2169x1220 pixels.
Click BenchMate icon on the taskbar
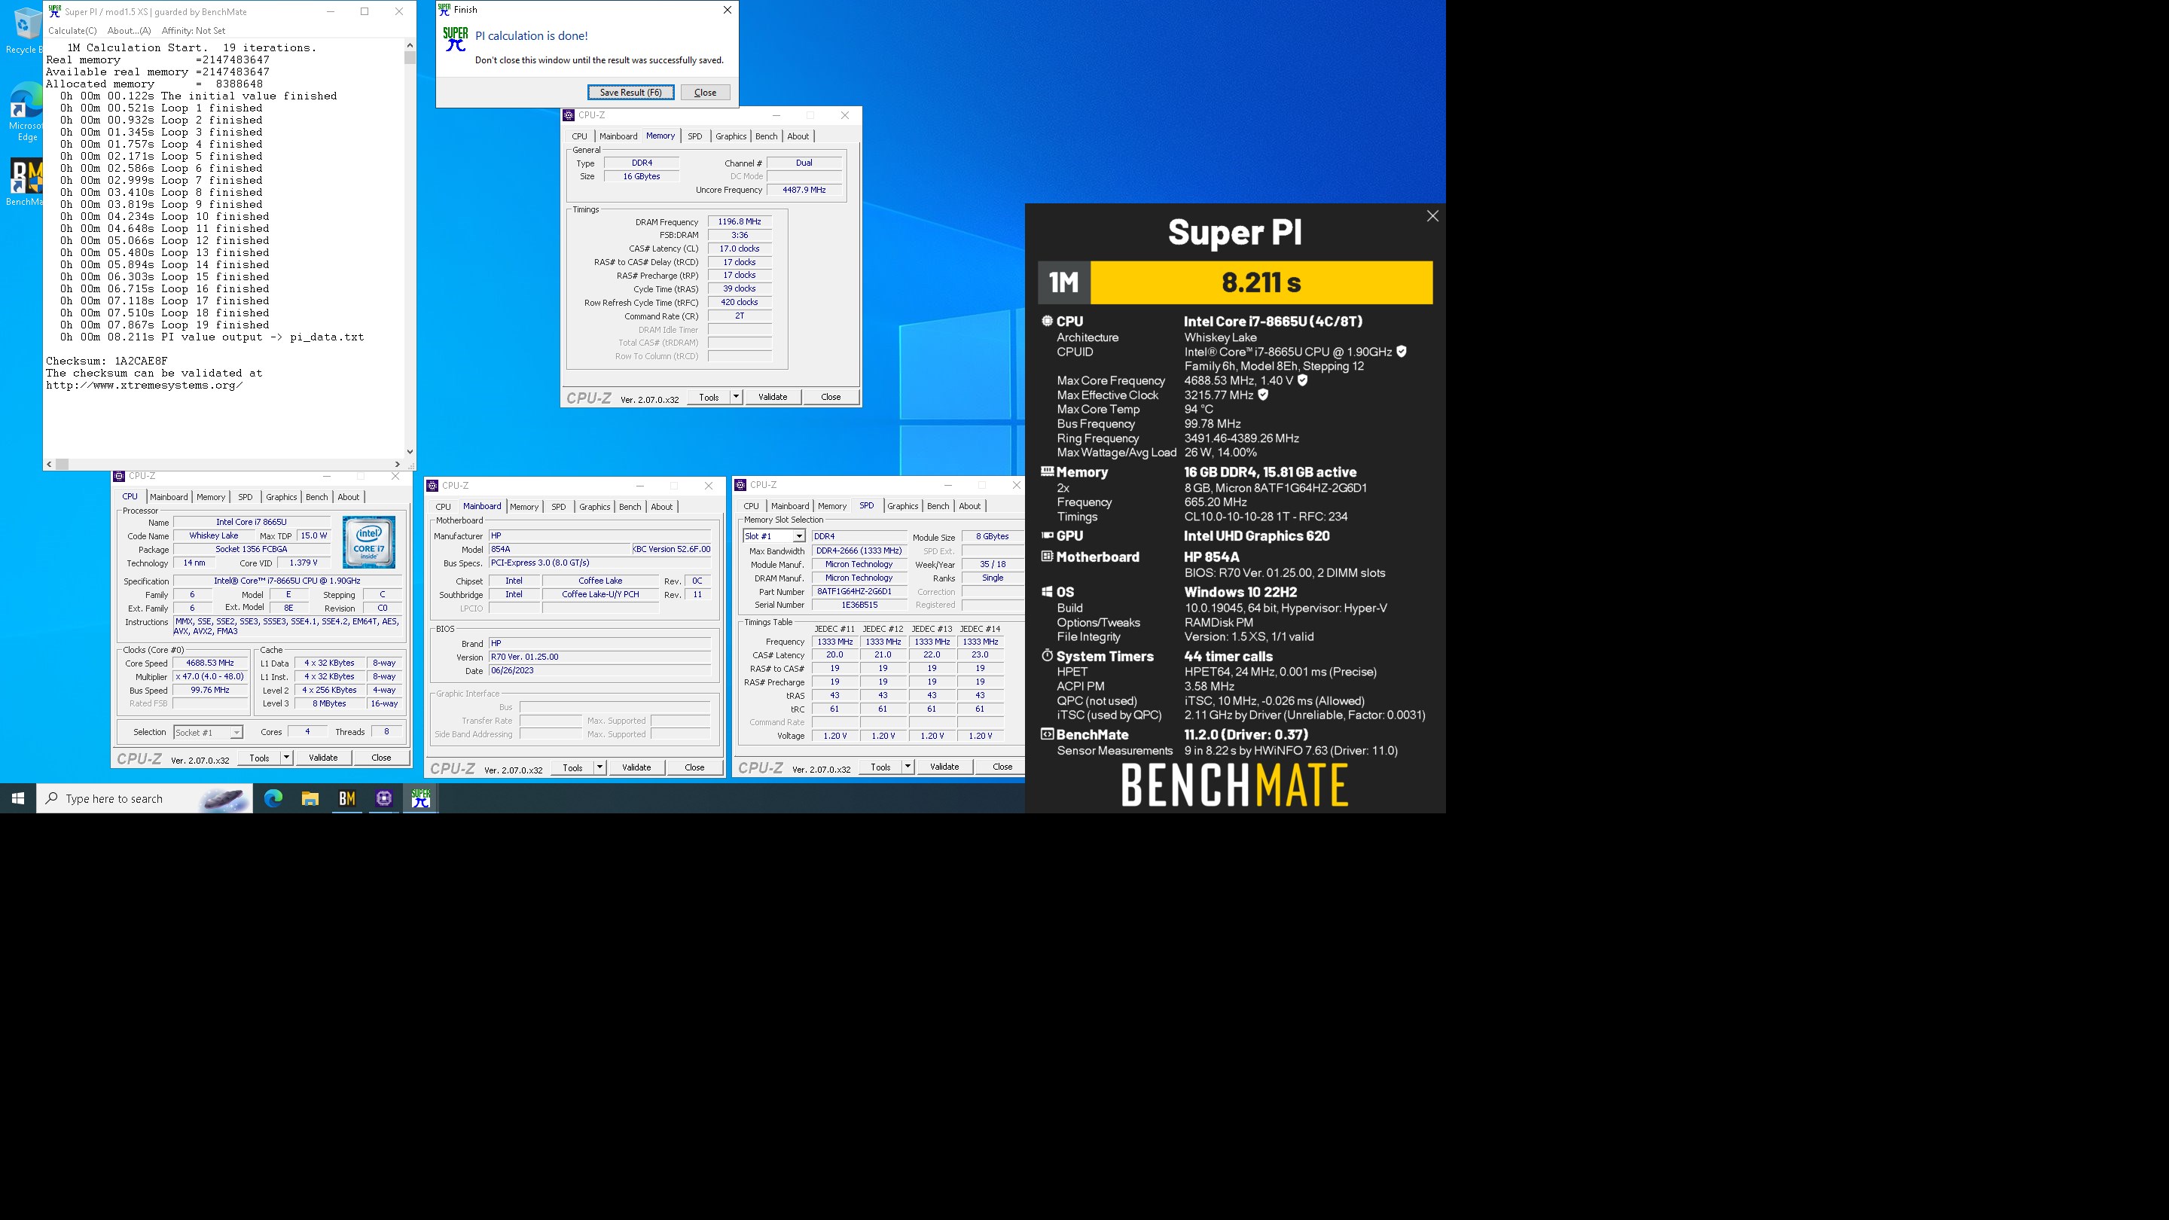click(x=347, y=798)
